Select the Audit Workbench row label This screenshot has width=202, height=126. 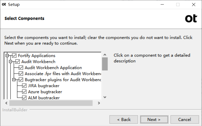(38, 62)
